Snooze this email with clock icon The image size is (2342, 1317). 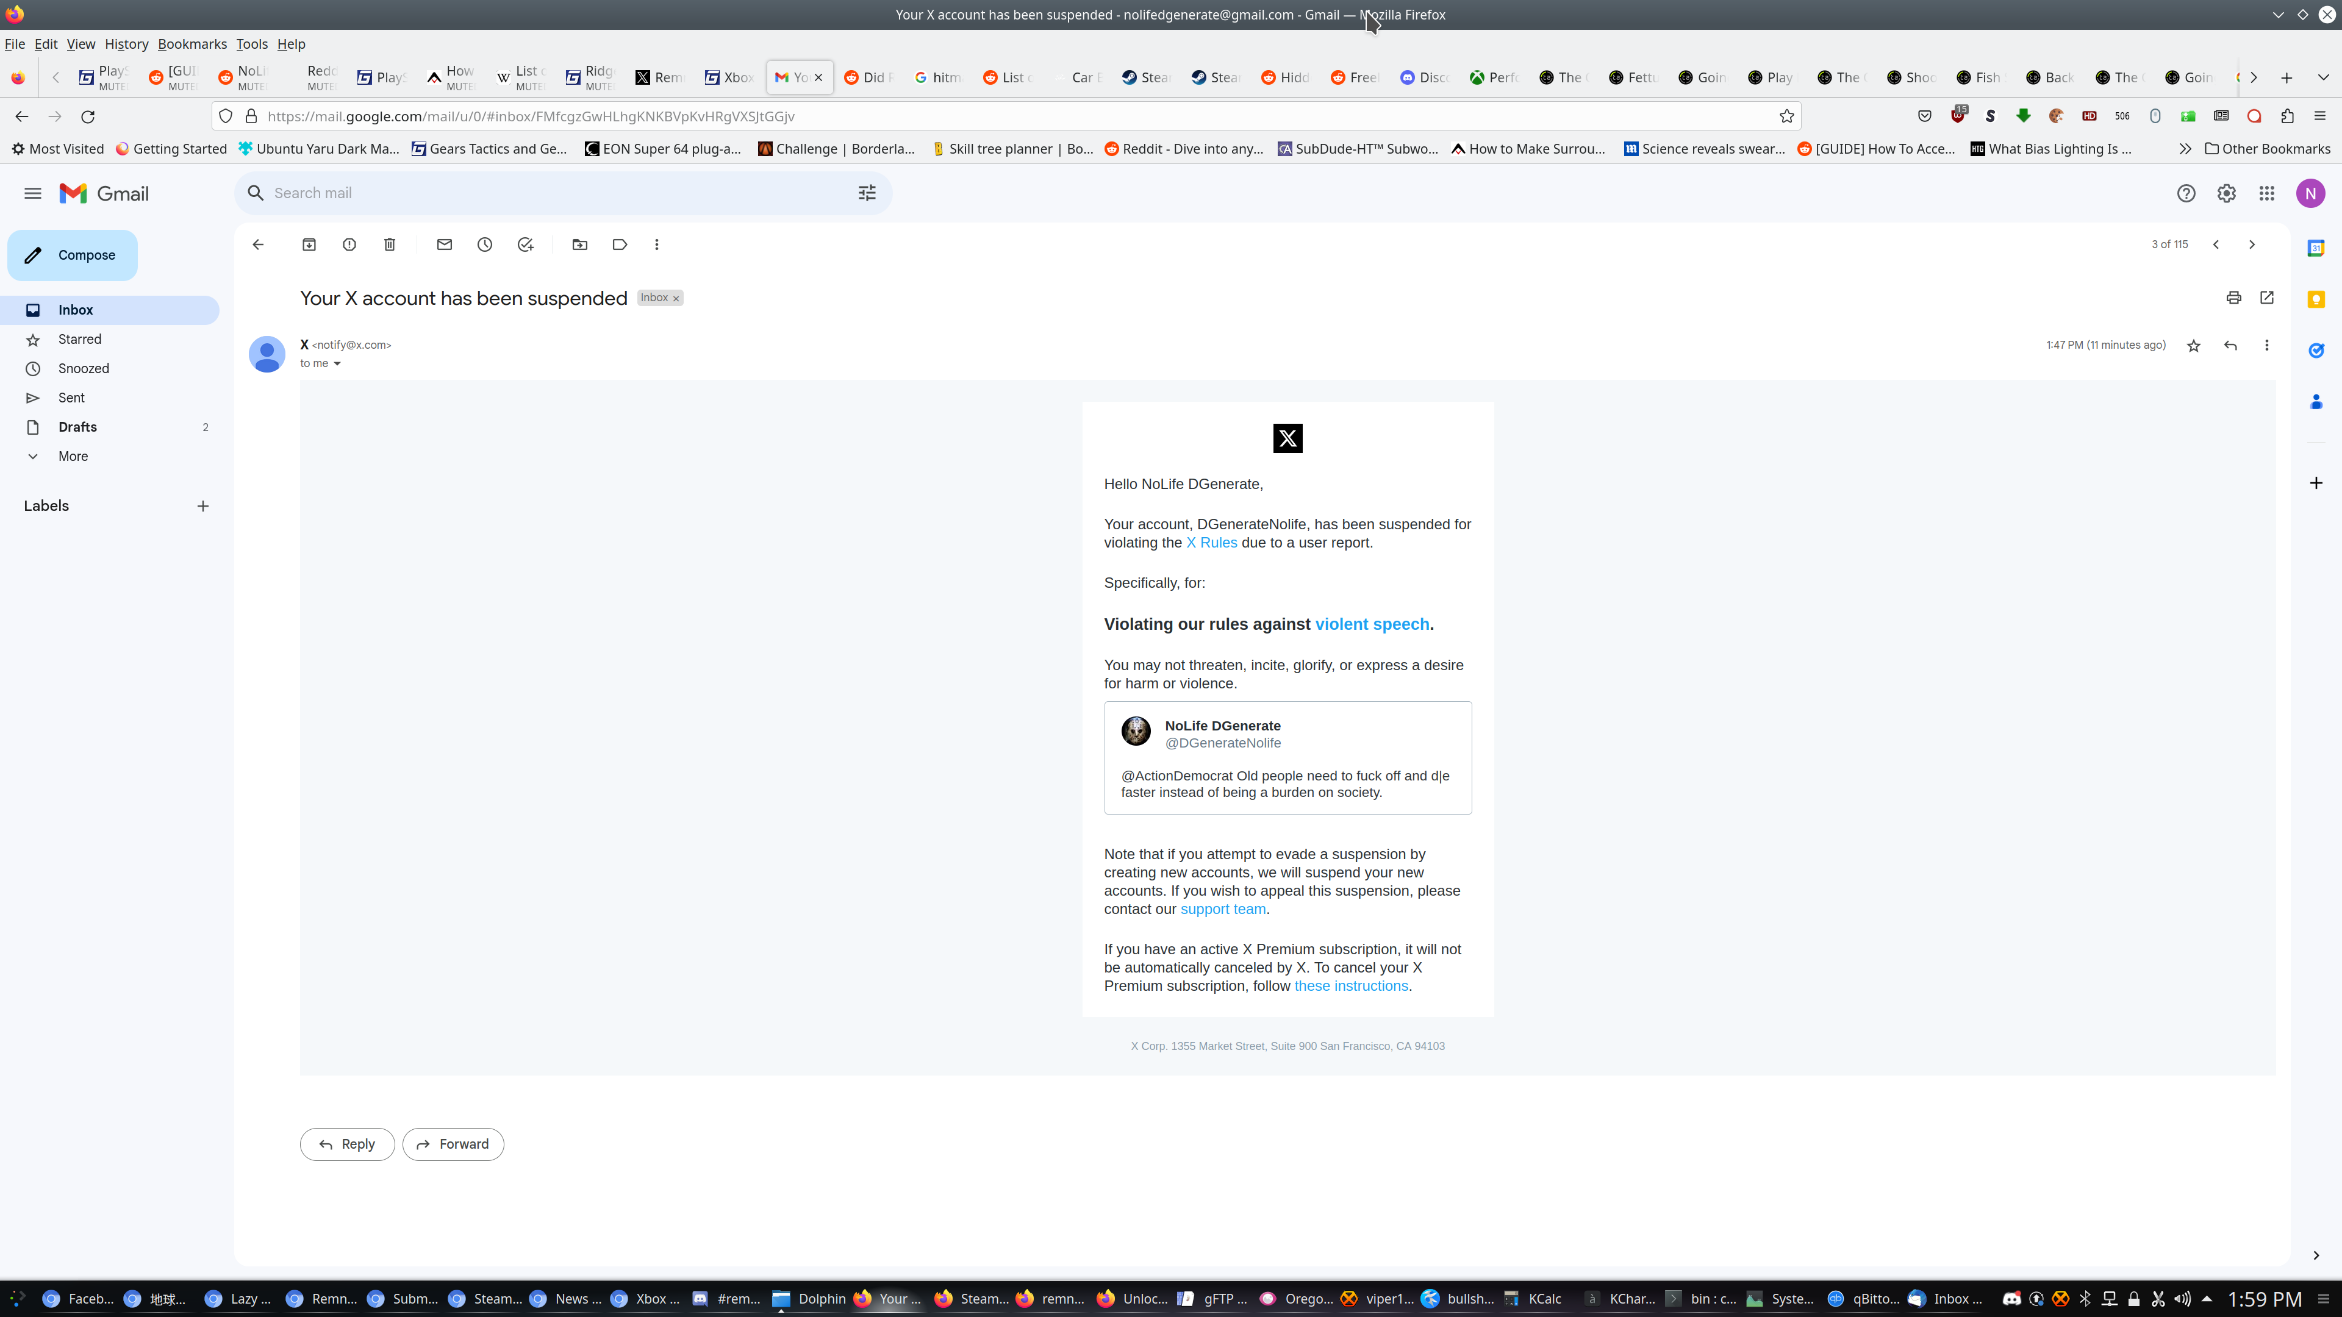[485, 244]
